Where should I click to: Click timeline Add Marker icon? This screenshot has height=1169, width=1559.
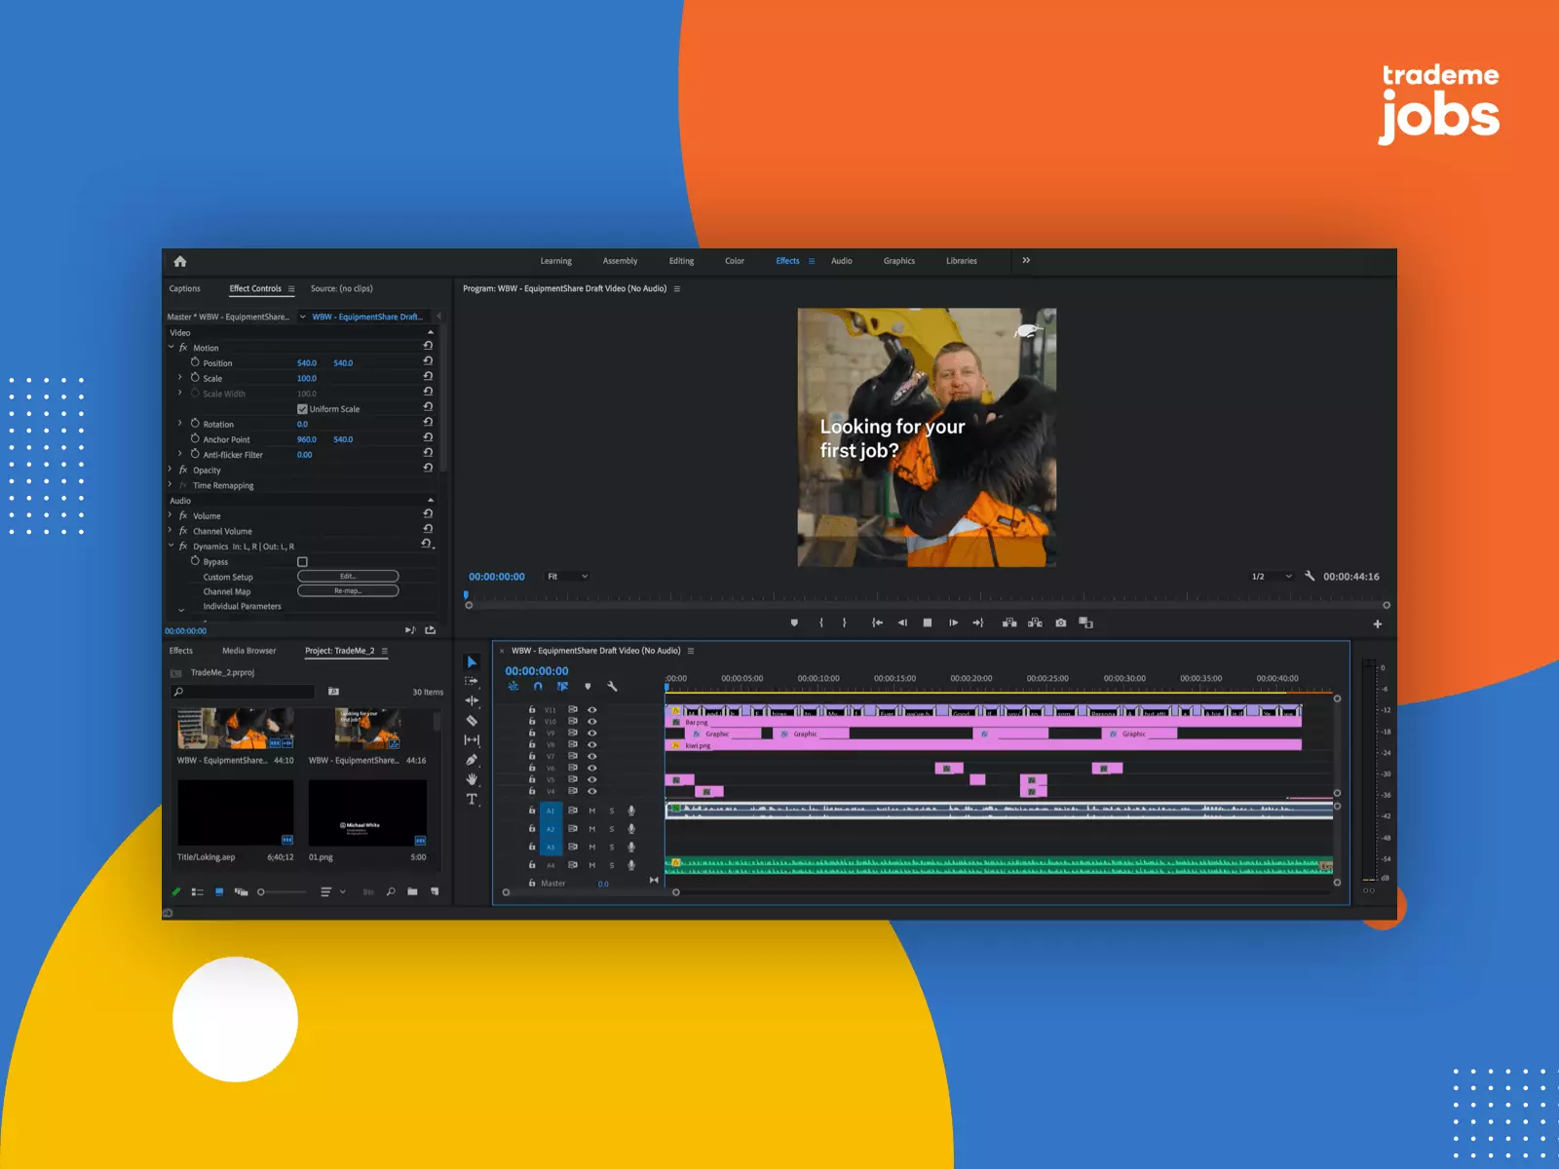588,686
